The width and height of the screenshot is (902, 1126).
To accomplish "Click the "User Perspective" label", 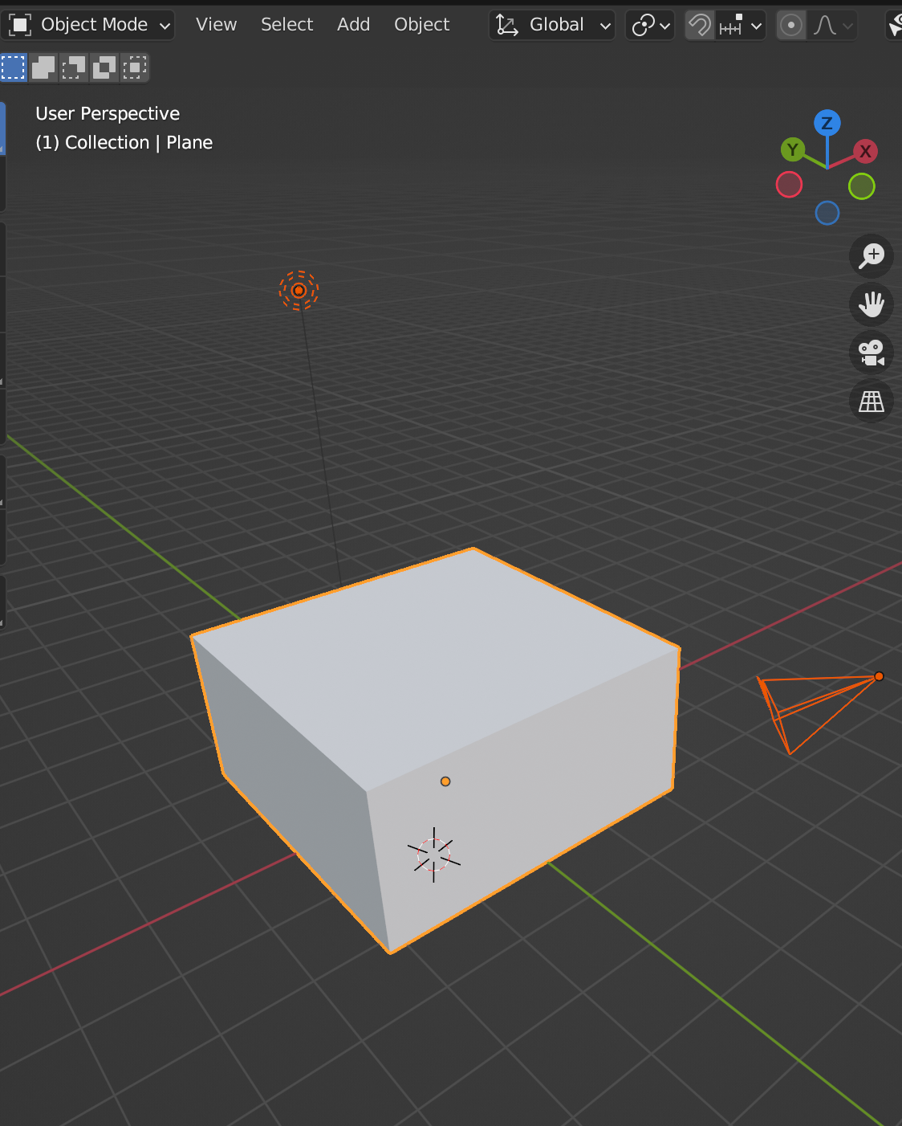I will pyautogui.click(x=108, y=113).
